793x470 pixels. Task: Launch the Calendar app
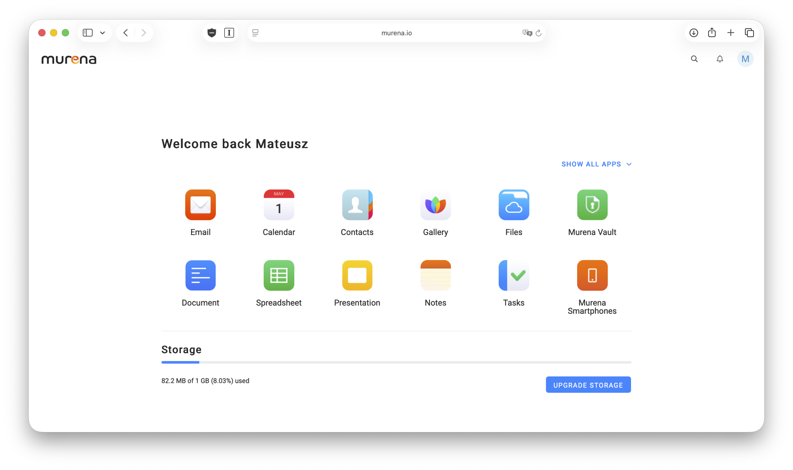[278, 205]
